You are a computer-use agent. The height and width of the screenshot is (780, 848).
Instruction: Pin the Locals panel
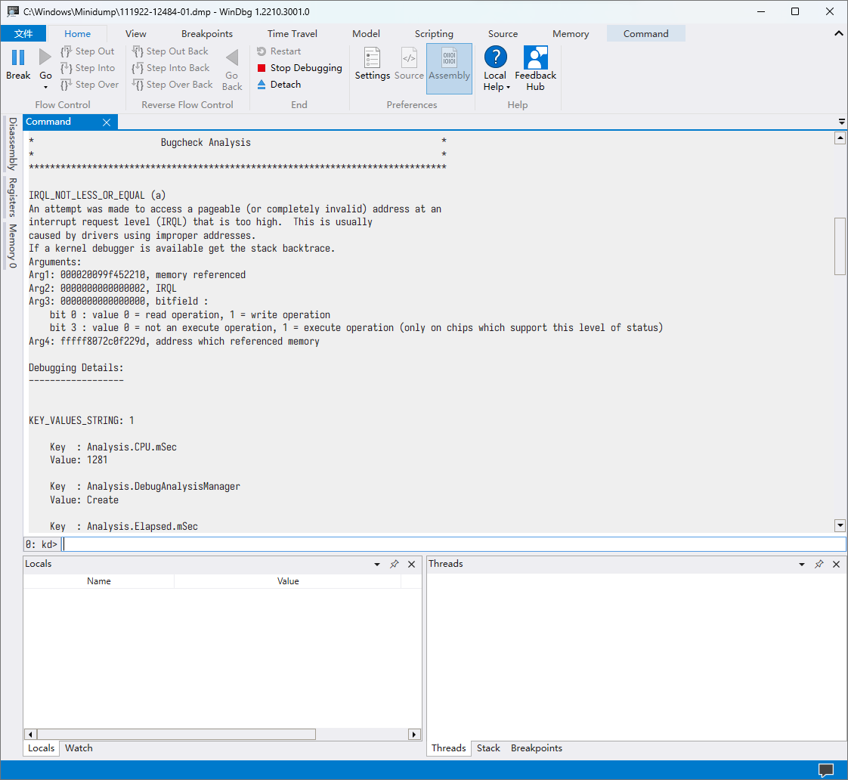[x=394, y=565]
